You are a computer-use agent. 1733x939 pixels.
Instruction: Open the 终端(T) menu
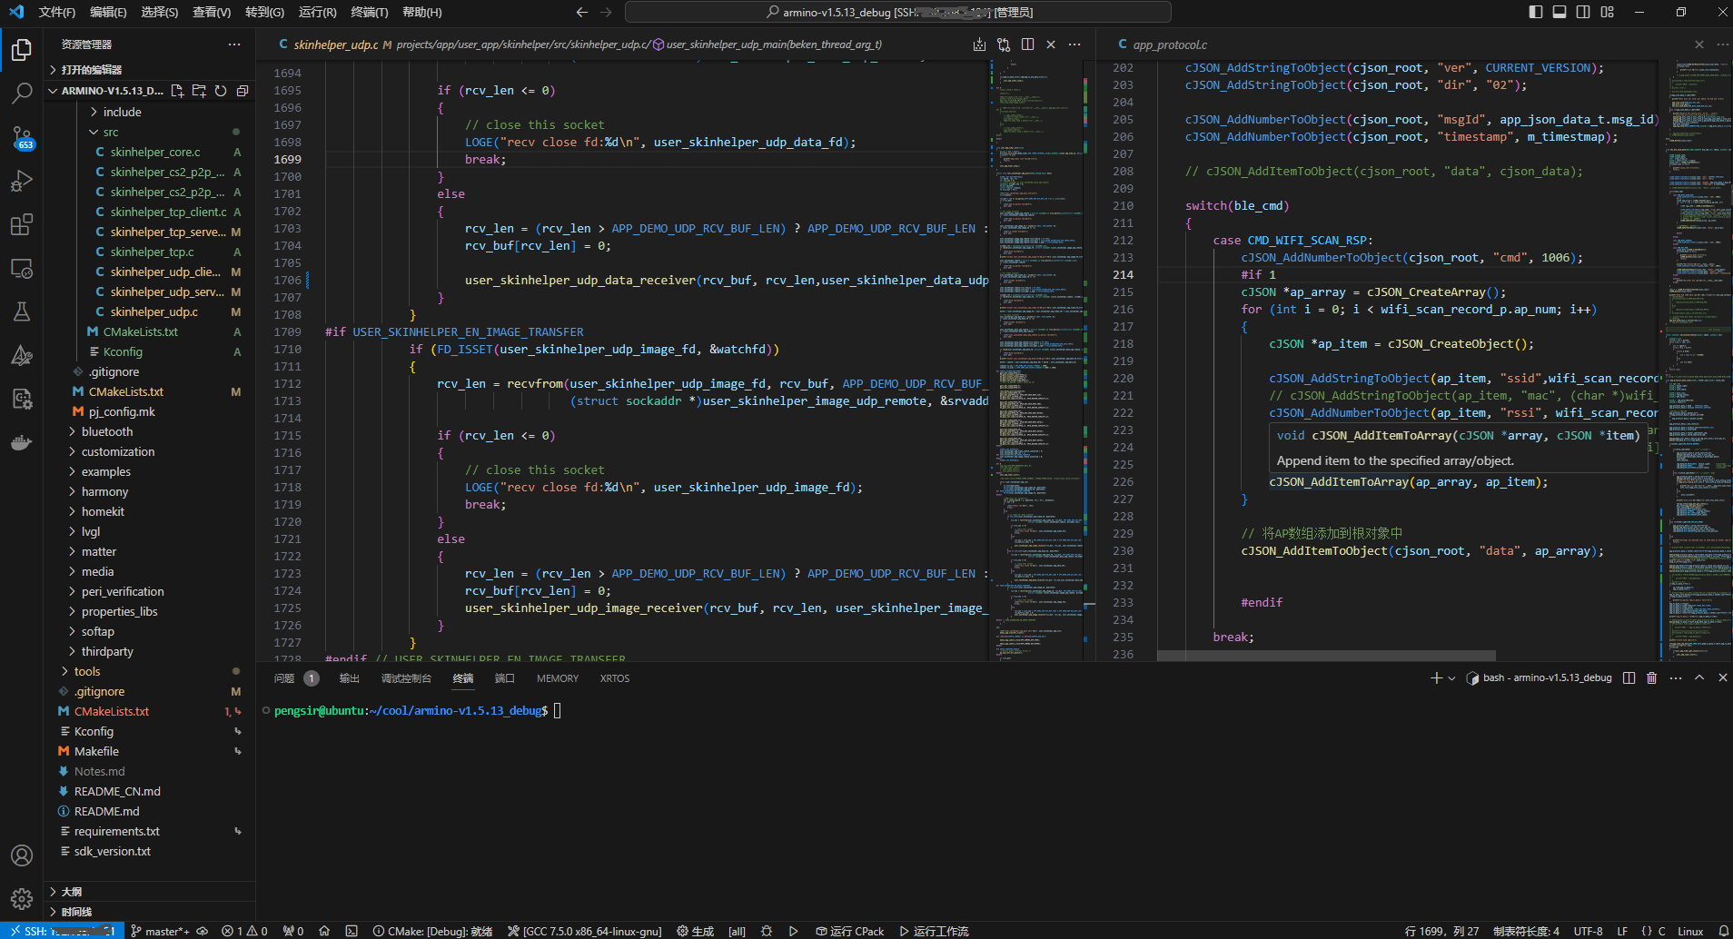click(x=370, y=12)
